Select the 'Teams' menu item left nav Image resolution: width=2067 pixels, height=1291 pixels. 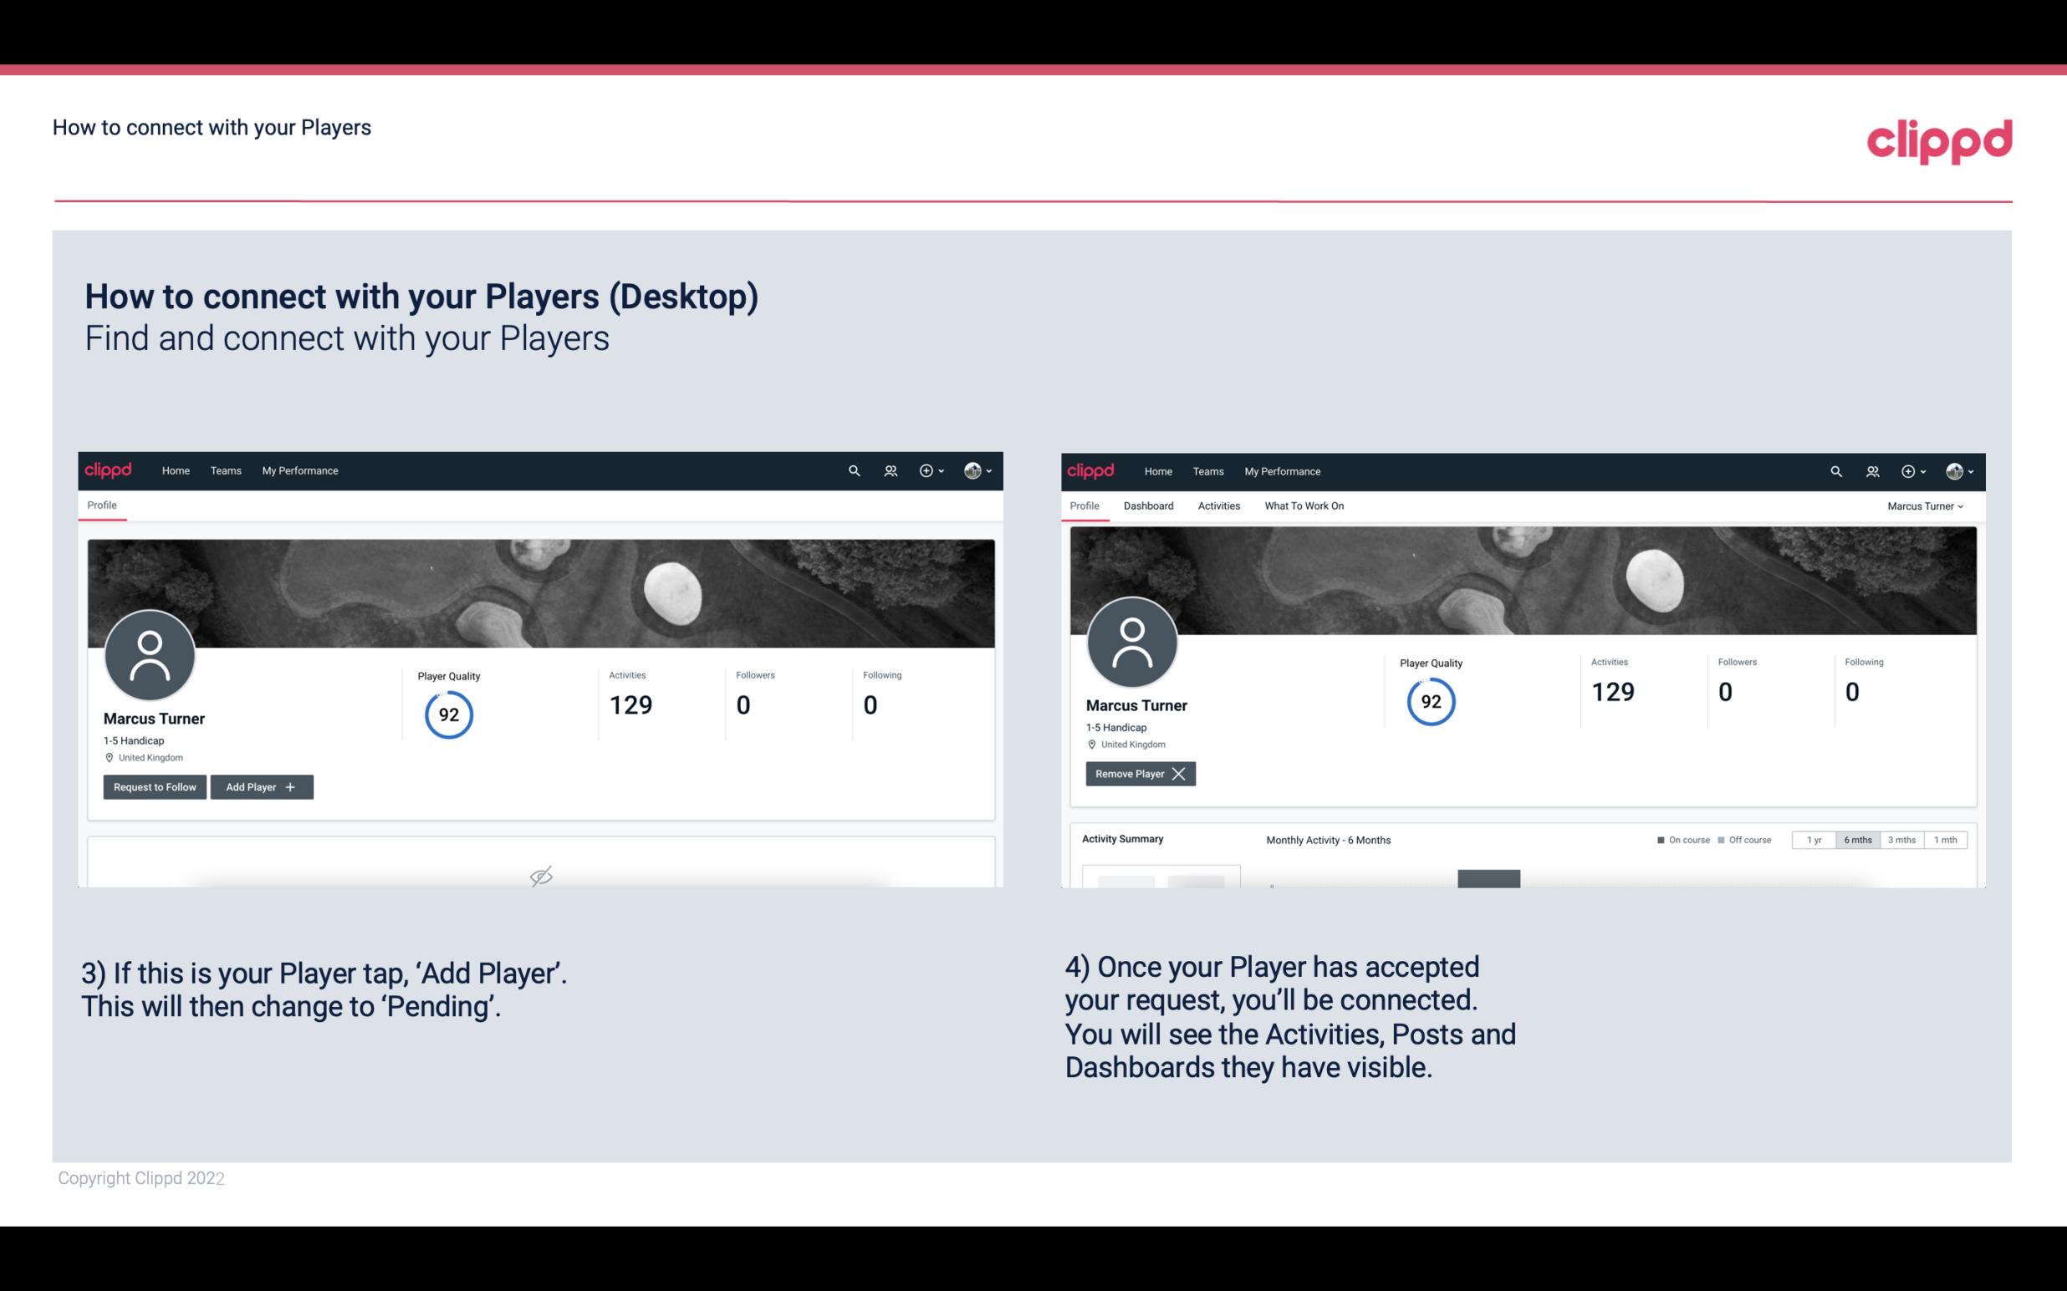click(225, 470)
